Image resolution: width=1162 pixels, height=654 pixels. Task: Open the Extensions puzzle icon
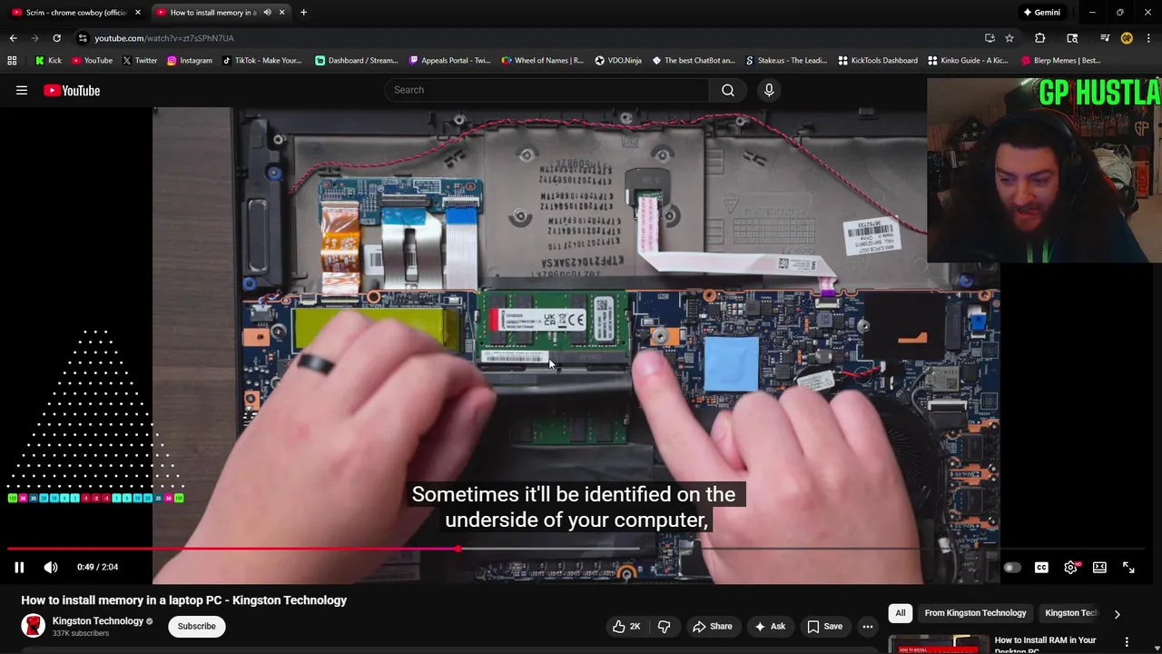point(1040,38)
